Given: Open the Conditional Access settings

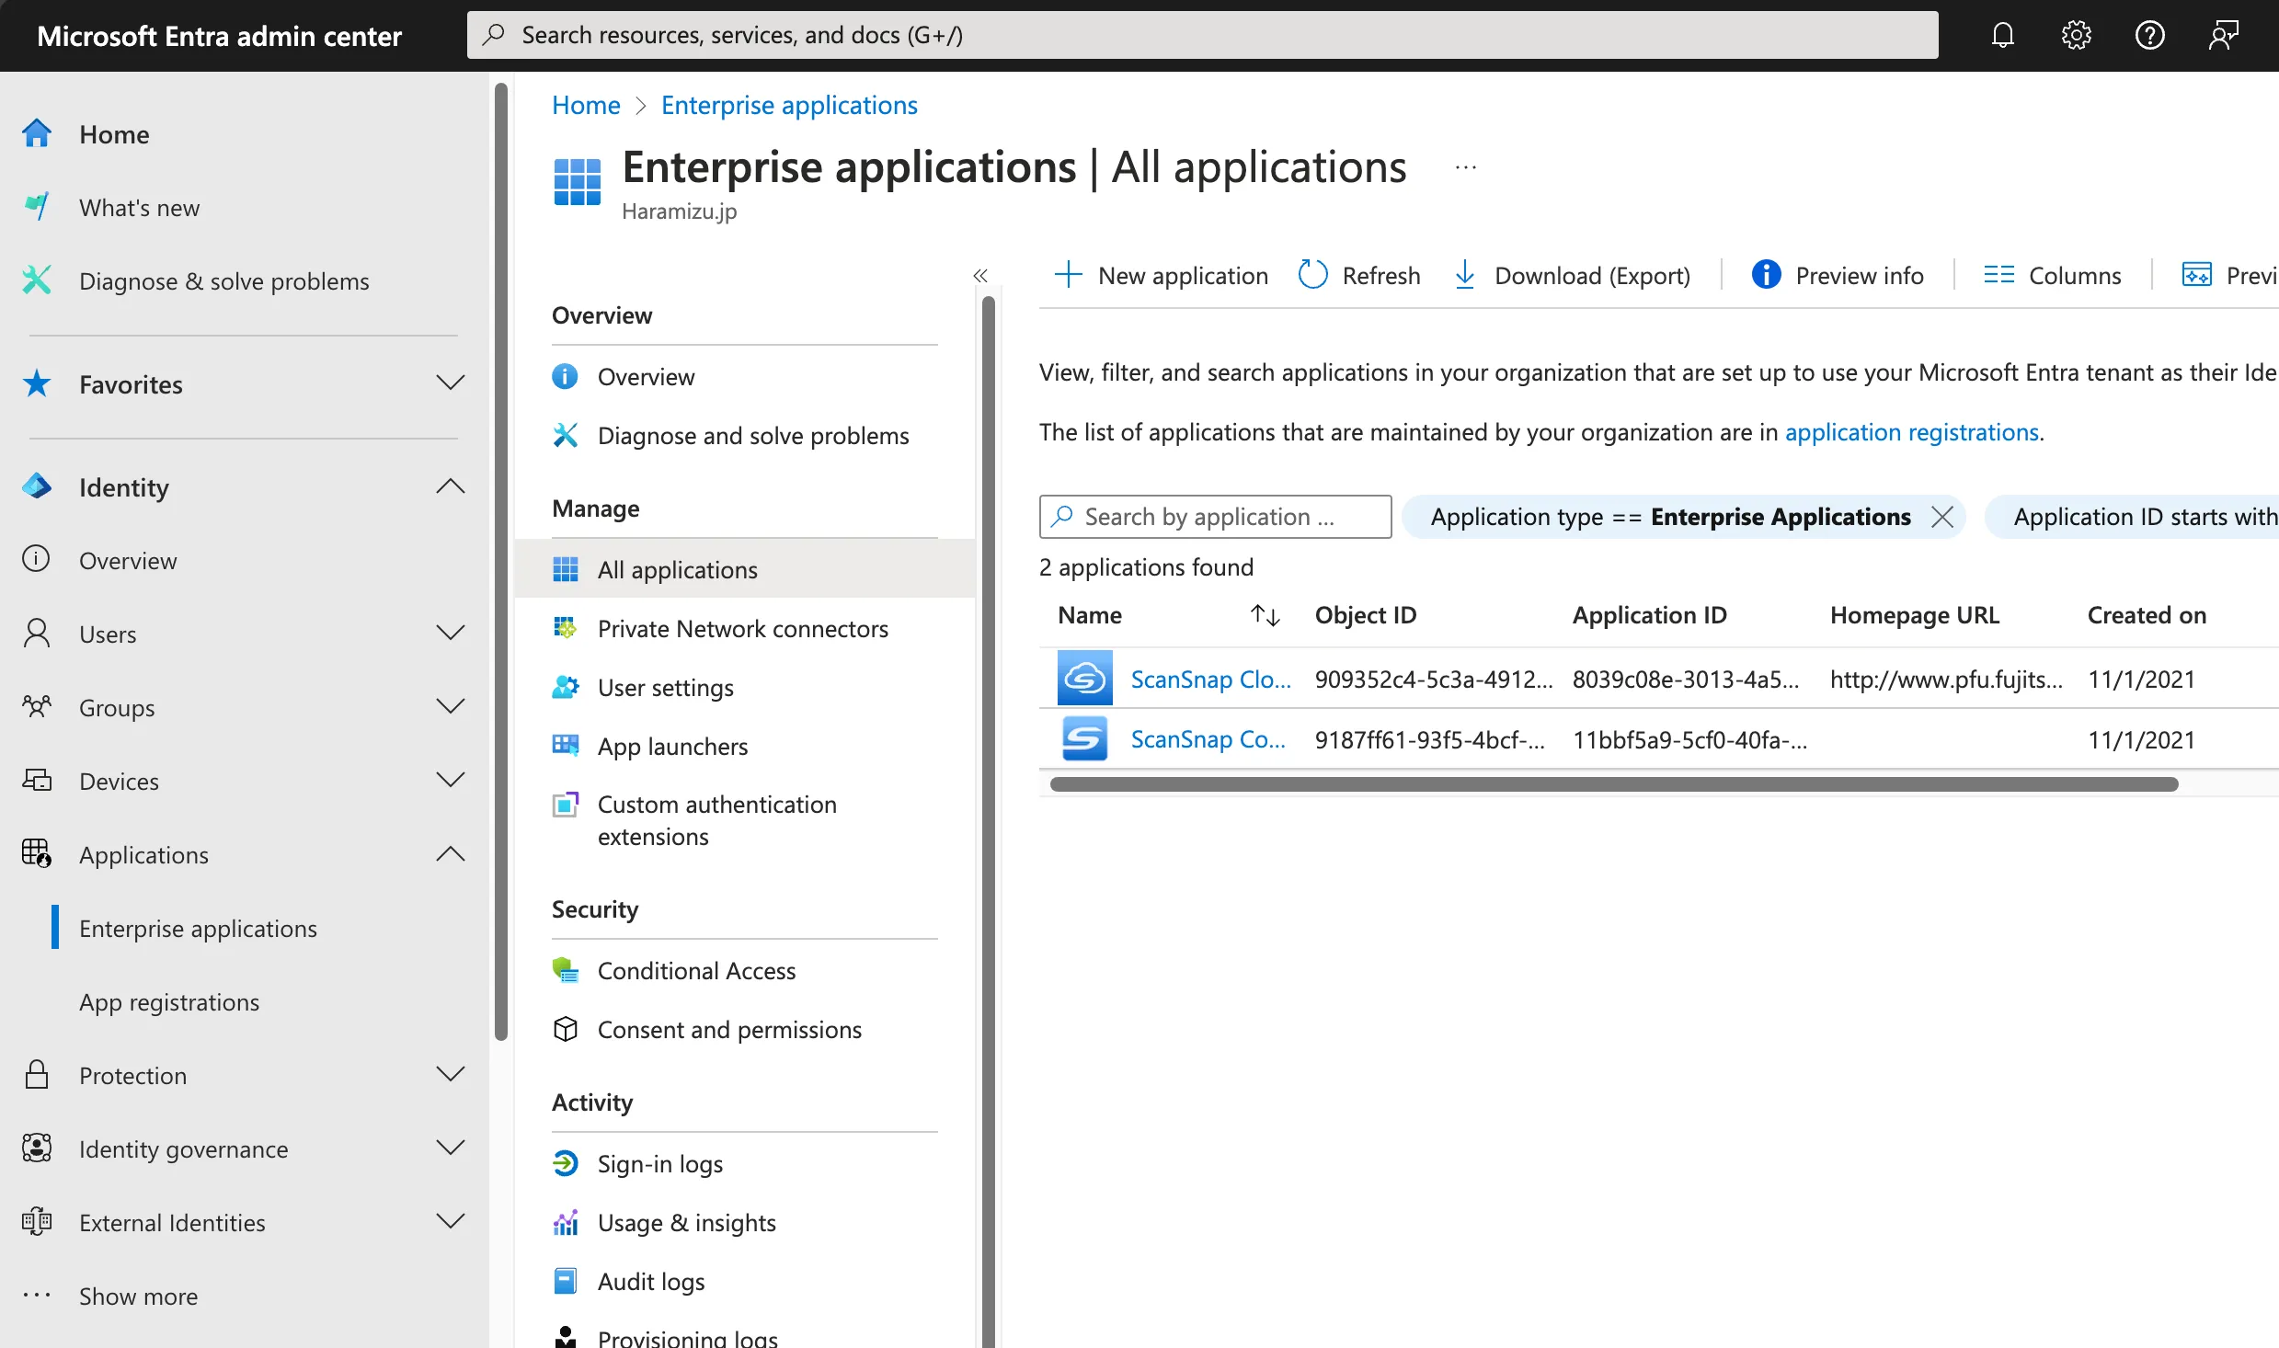Looking at the screenshot, I should pos(696,969).
